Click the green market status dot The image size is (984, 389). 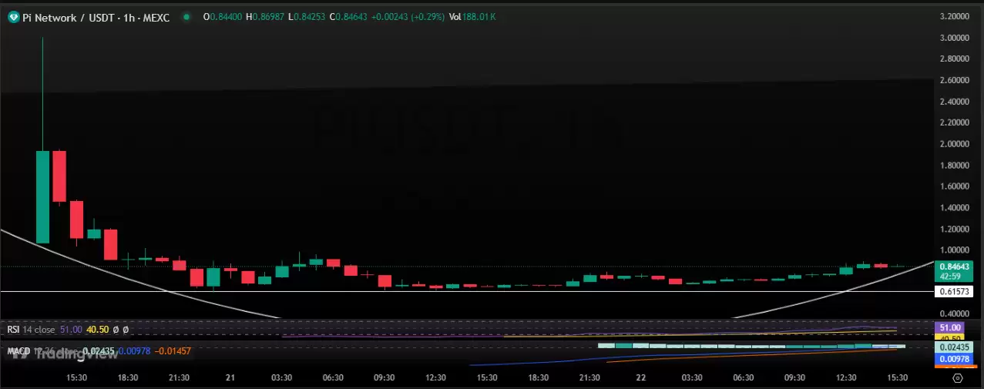coord(187,17)
